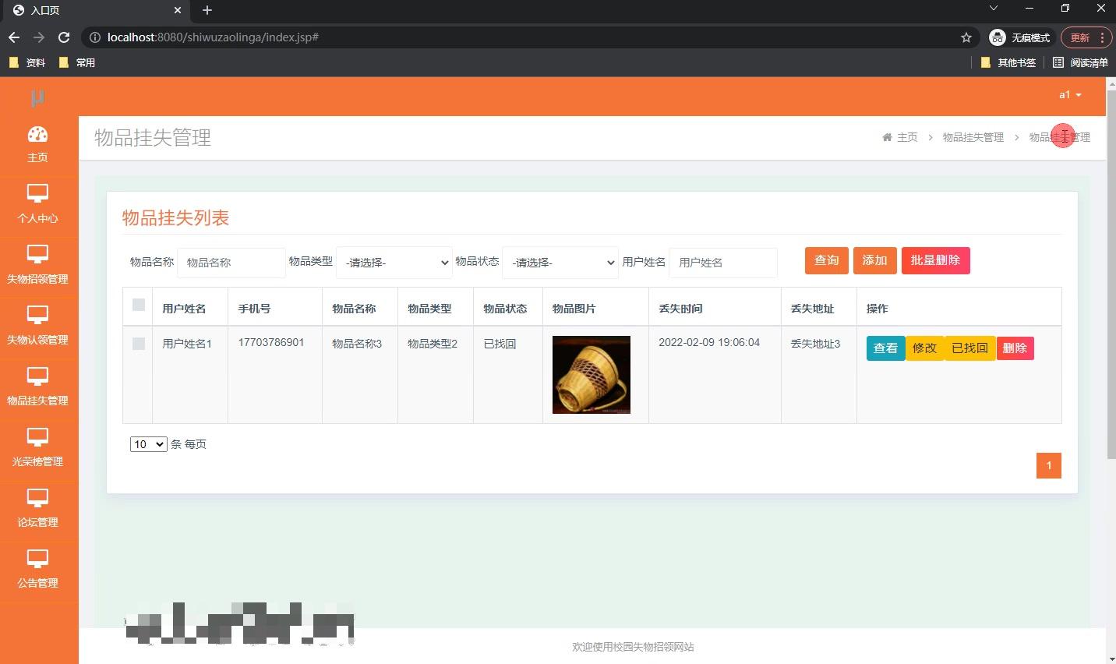The width and height of the screenshot is (1116, 664).
Task: Click the red 删除 button in row
Action: [1015, 348]
